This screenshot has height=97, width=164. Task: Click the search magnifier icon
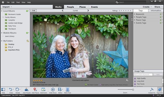click(117, 2)
